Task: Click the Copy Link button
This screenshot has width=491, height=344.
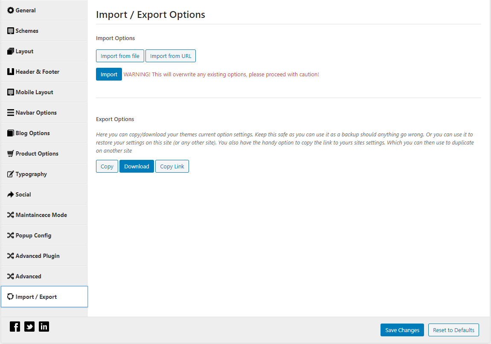Action: point(172,166)
